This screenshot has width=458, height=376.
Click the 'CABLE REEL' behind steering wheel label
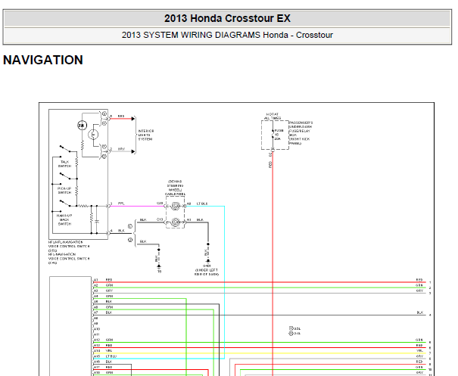(175, 194)
